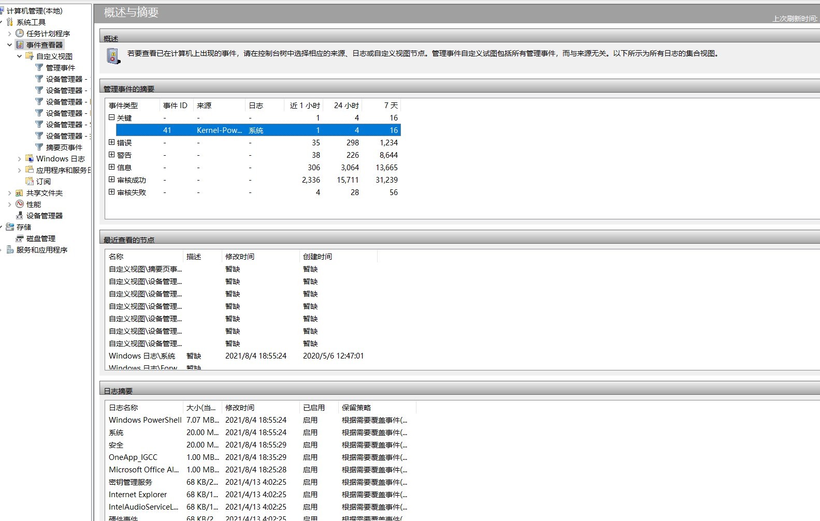Collapse the 自定义视图 tree node
Image resolution: width=820 pixels, height=521 pixels.
(19, 56)
